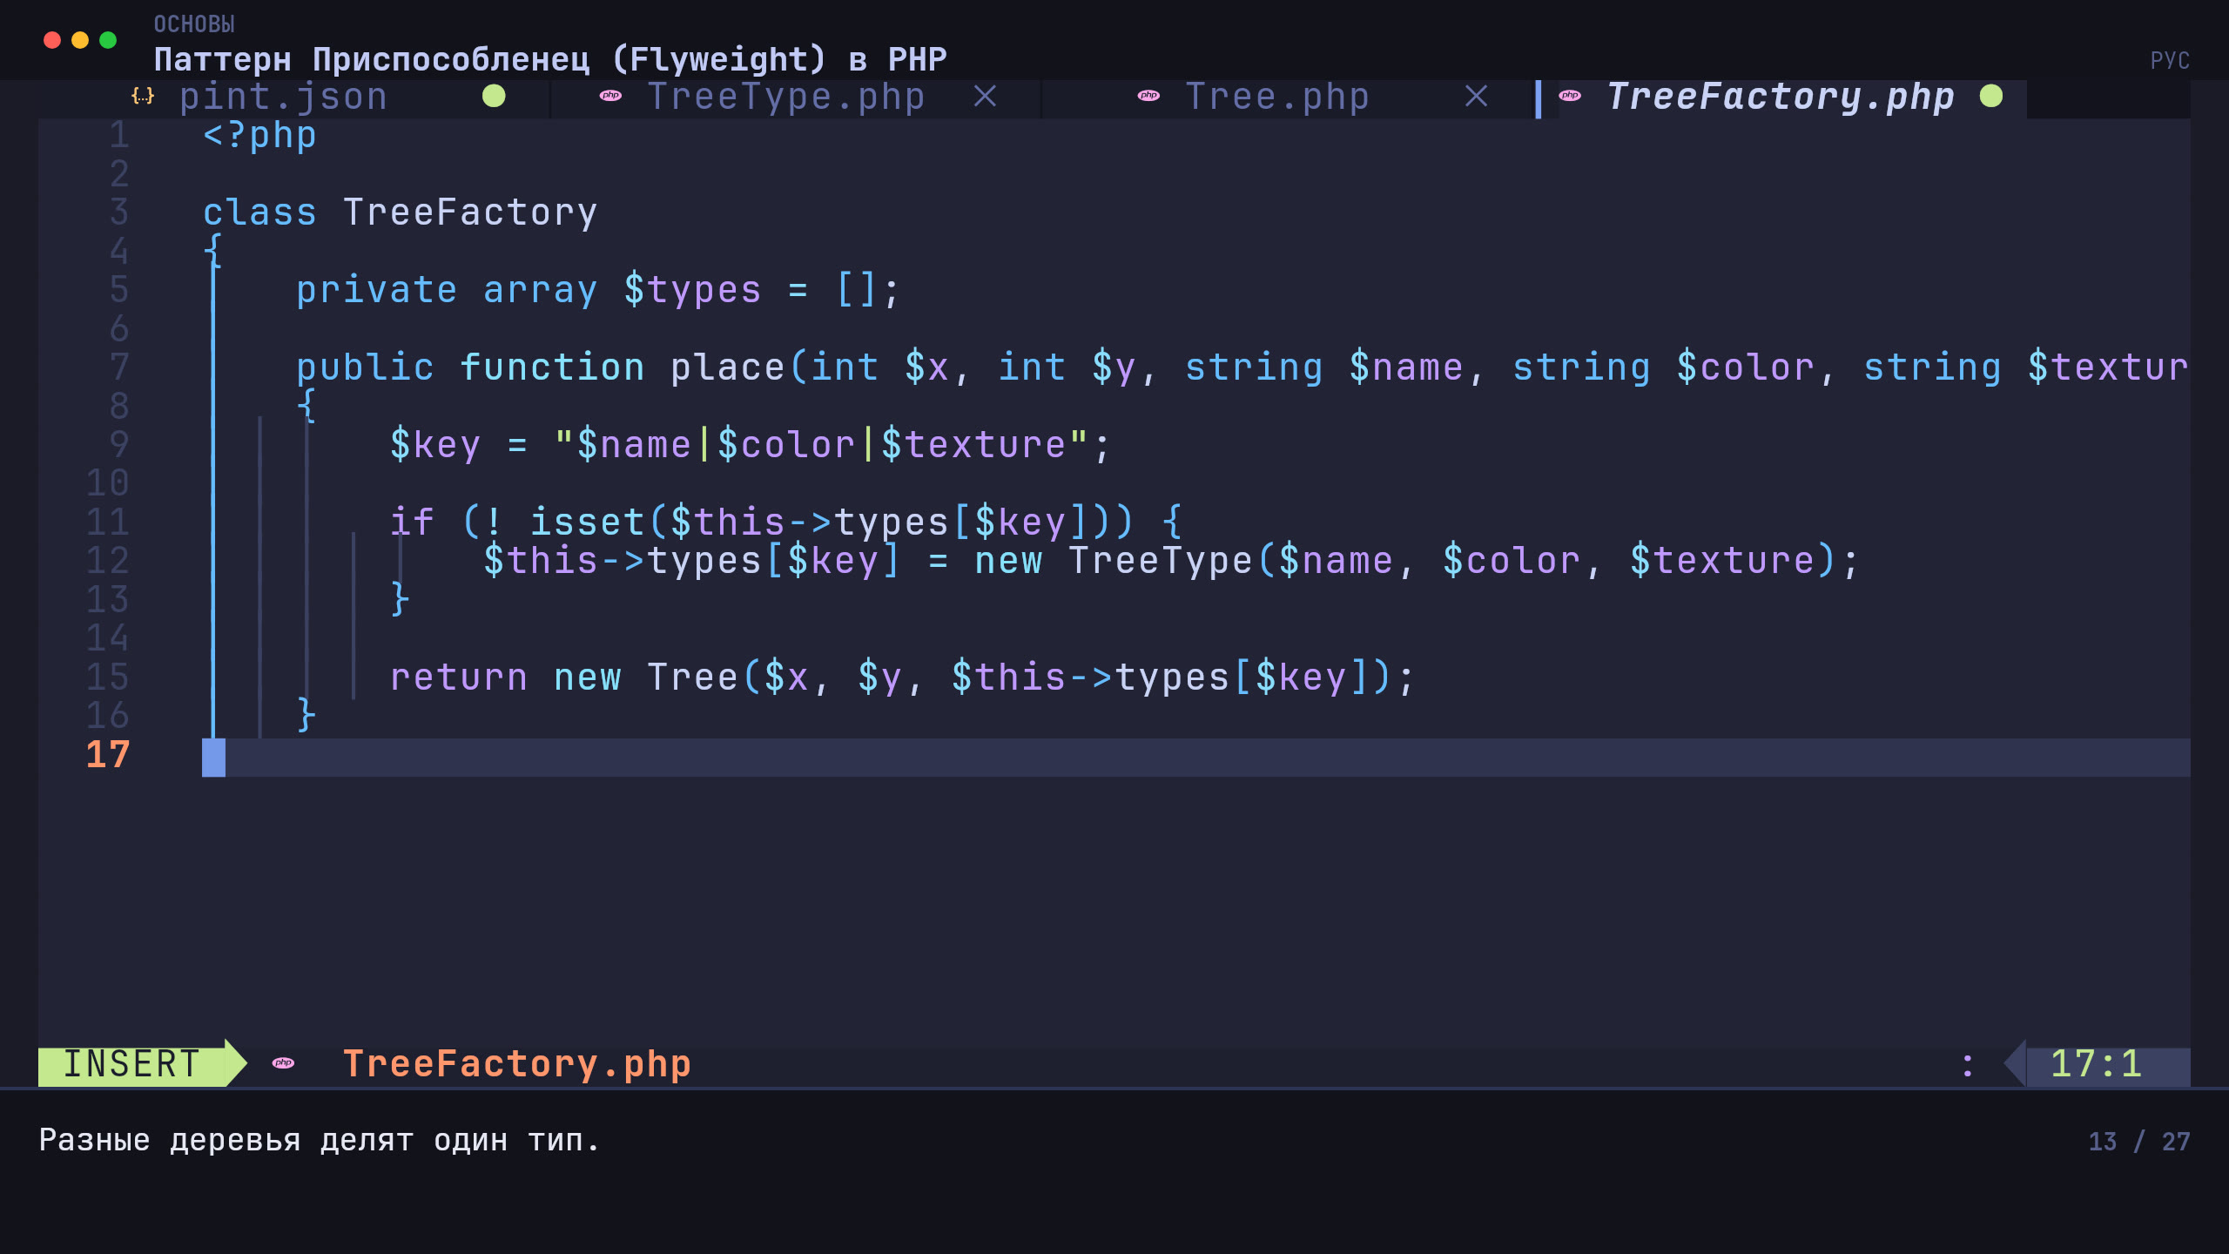2229x1254 pixels.
Task: Click the private keyword on line 5
Action: point(376,291)
